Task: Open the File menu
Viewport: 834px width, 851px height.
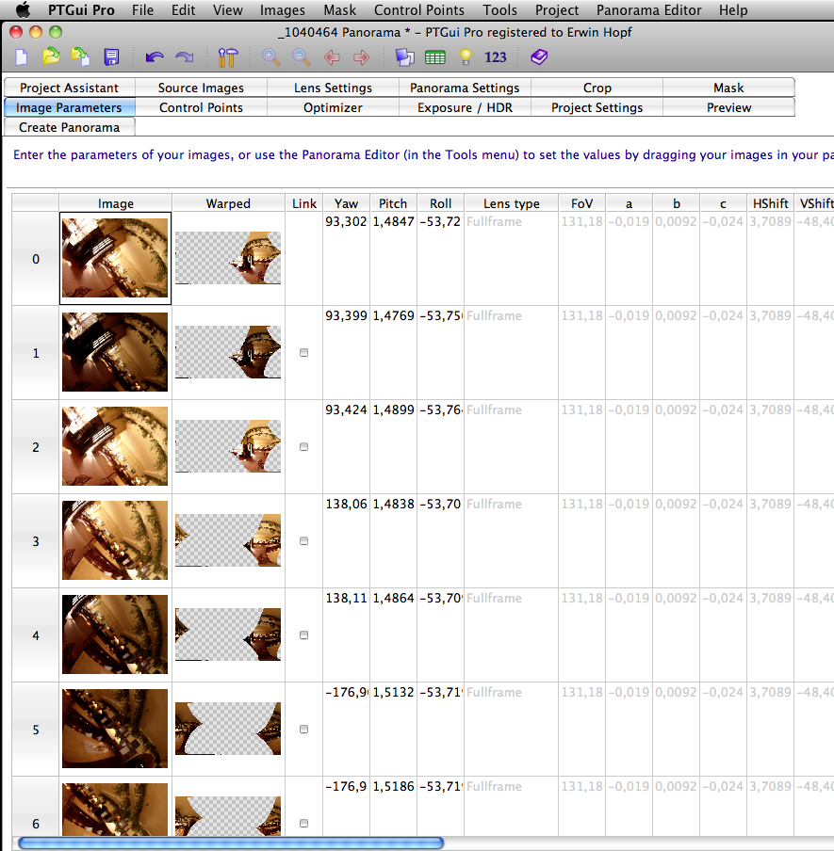Action: tap(143, 9)
